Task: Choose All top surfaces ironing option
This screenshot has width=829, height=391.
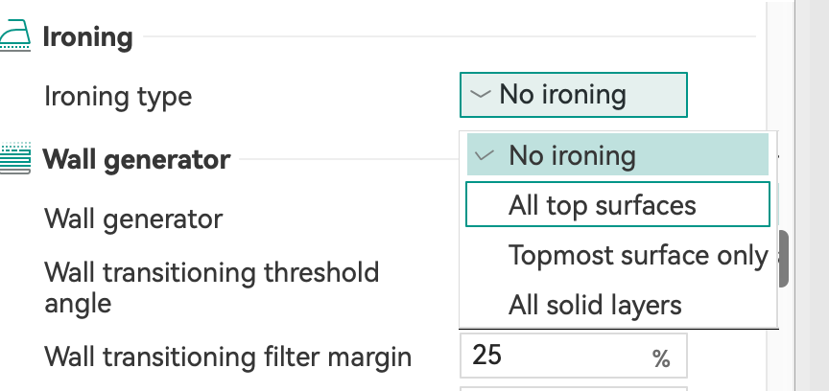Action: 618,204
